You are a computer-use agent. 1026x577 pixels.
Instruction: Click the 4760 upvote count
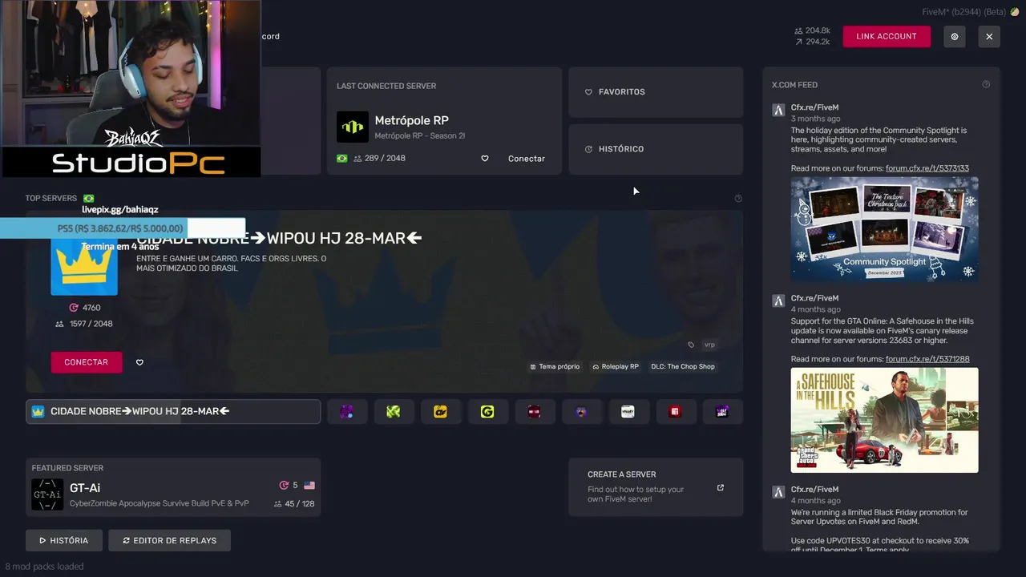(x=85, y=308)
